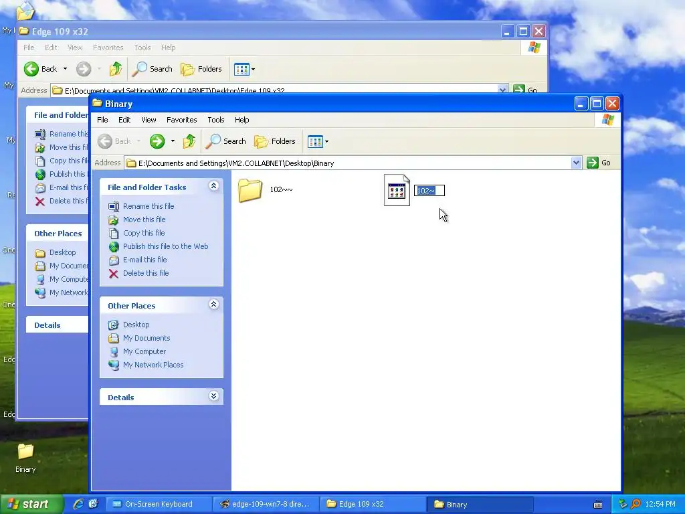
Task: Click the 102~ rename text box
Action: click(429, 191)
